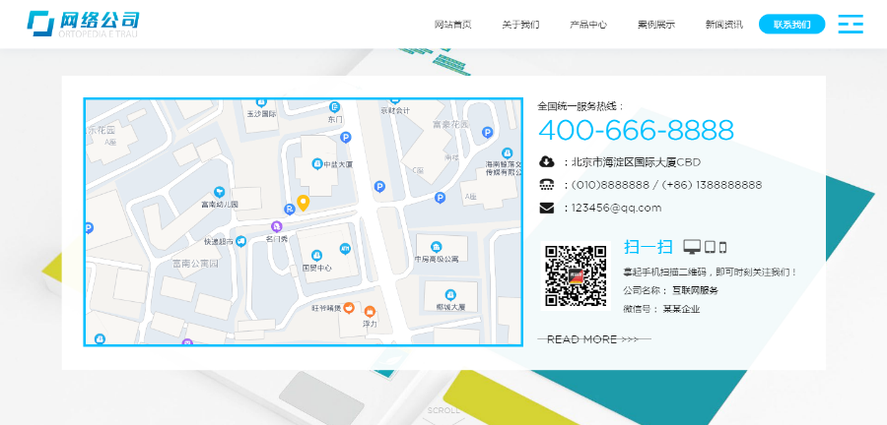Click the smartphone icon near 扫一扫
887x425 pixels.
tap(722, 247)
